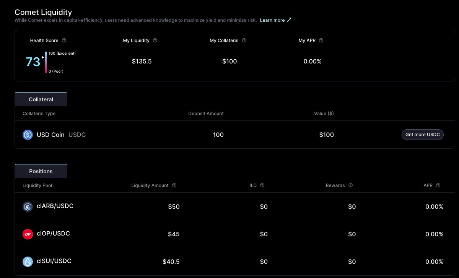
Task: Click the clARB/USDC Arbitrum pool icon
Action: coord(28,206)
